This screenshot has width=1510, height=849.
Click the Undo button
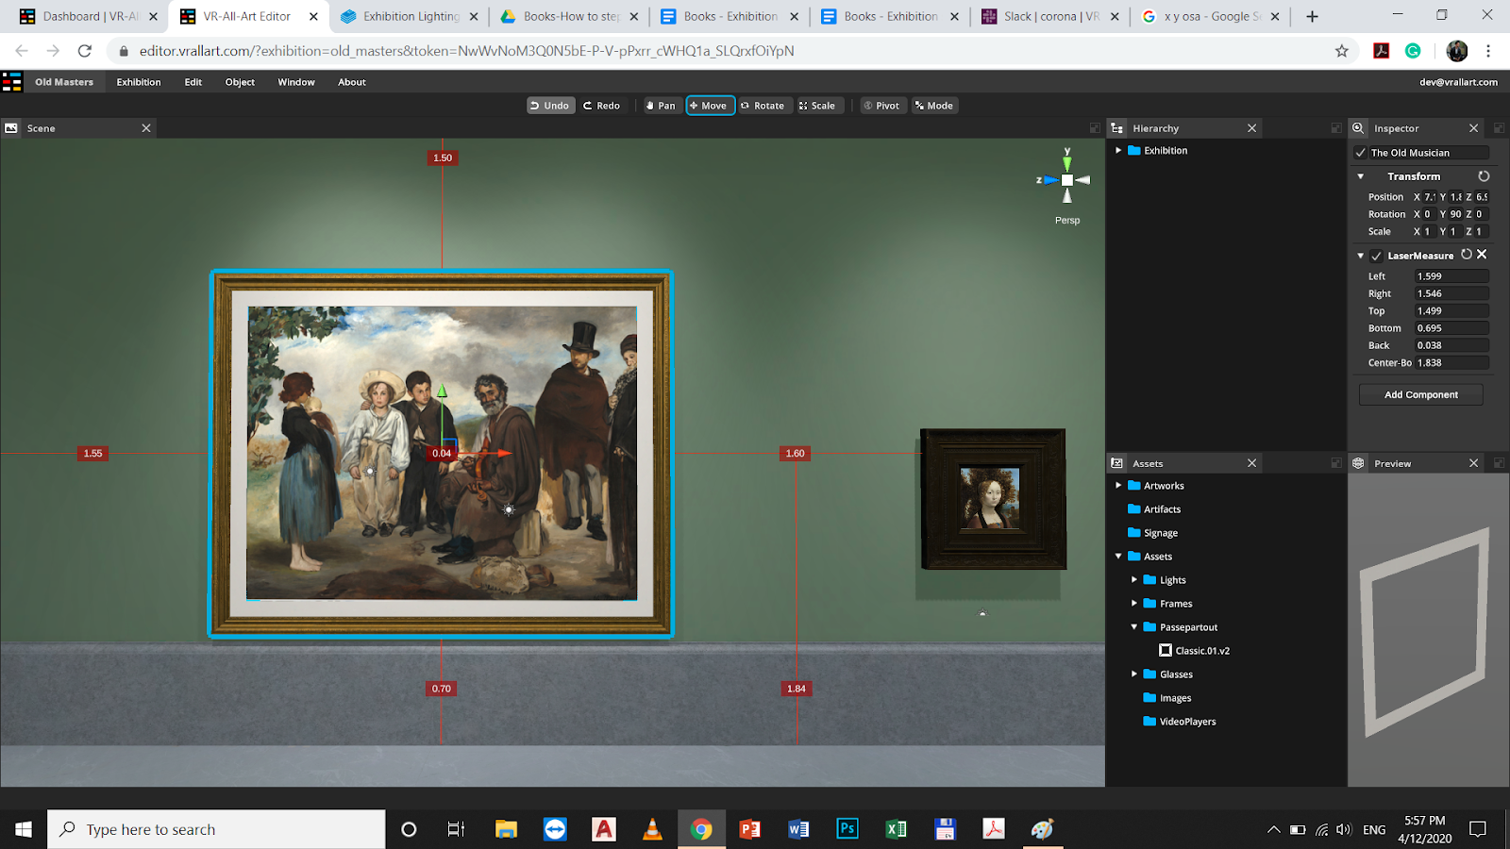coord(550,106)
